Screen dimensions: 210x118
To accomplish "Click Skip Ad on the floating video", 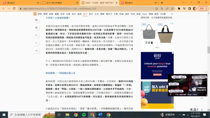I will coord(201,90).
